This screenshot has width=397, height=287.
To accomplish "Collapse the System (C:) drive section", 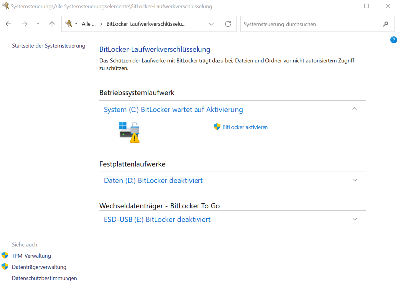I will [x=354, y=109].
